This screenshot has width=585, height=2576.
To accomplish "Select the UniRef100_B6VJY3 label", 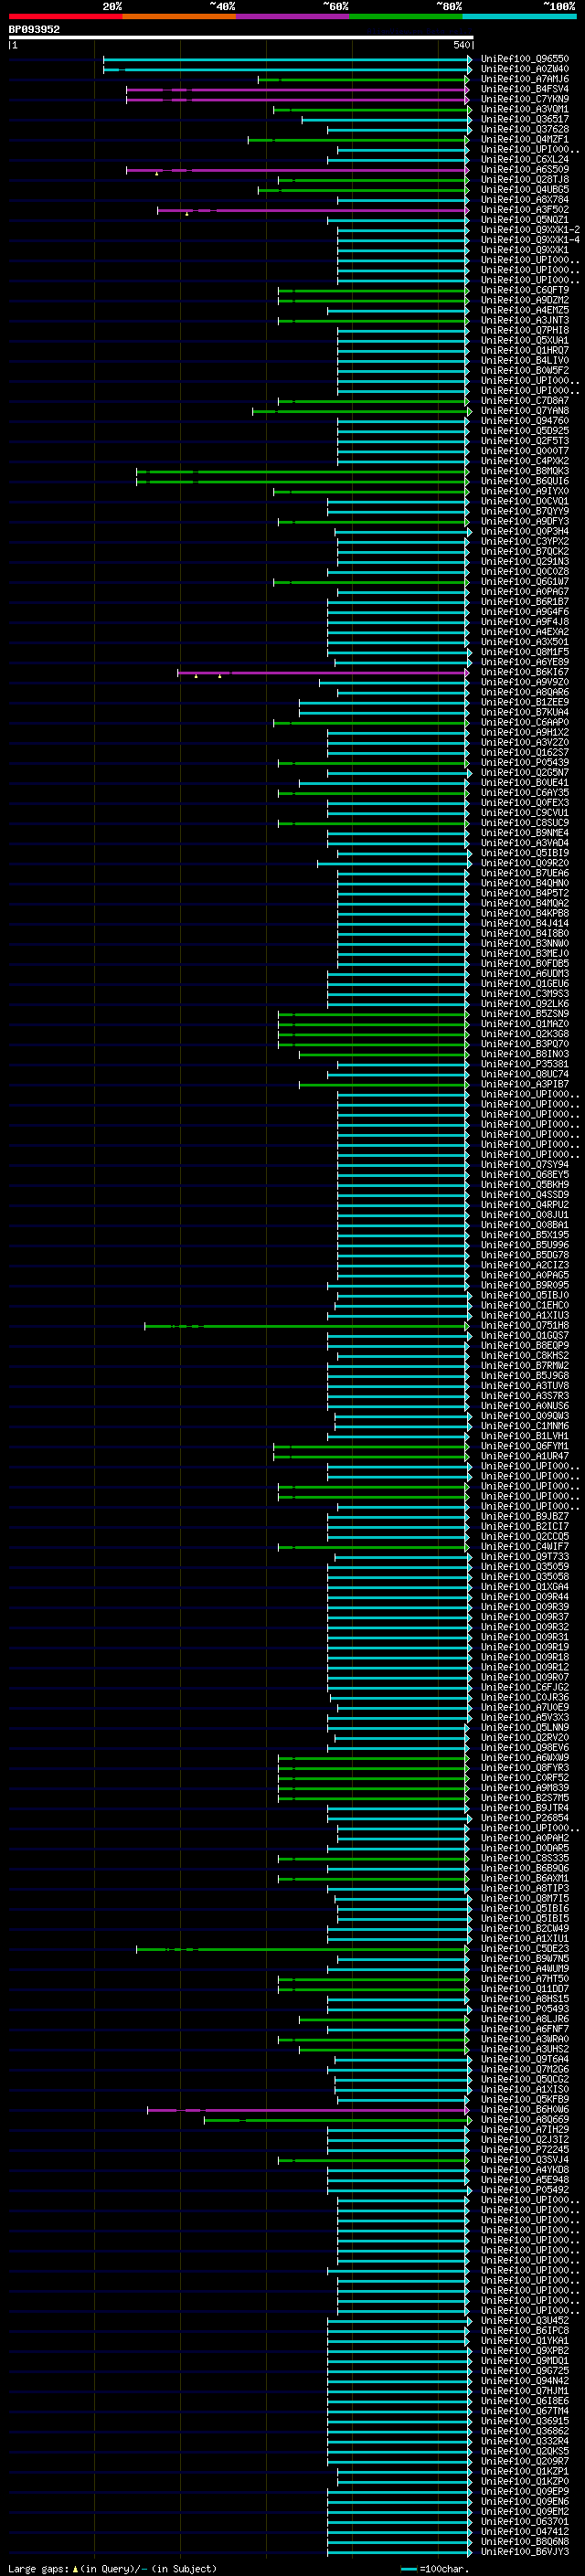I will click(x=524, y=2551).
